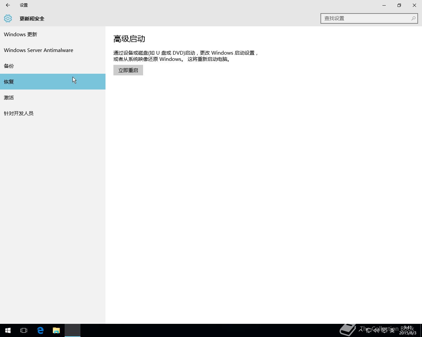Switch input language using the 英 indicator
This screenshot has height=337, width=422.
point(392,330)
